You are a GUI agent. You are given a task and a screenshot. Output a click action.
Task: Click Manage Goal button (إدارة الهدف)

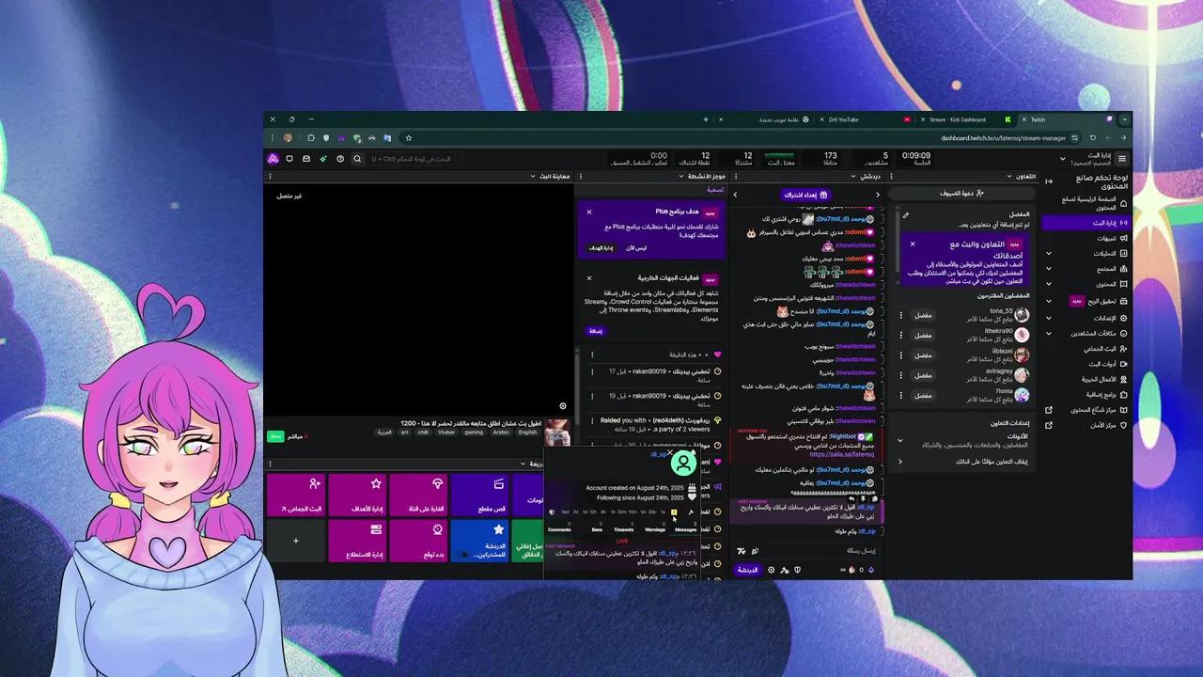601,247
